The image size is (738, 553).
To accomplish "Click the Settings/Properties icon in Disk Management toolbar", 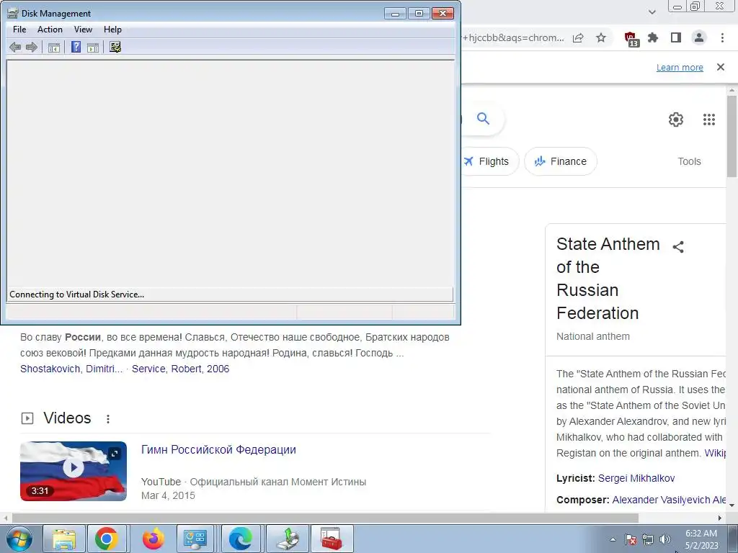I will 115,47.
